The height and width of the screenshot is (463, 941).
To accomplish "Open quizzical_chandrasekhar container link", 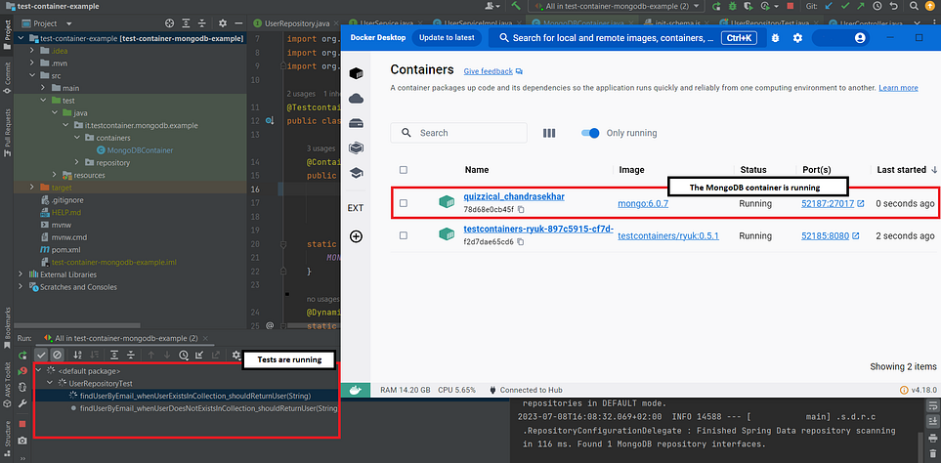I will (514, 196).
